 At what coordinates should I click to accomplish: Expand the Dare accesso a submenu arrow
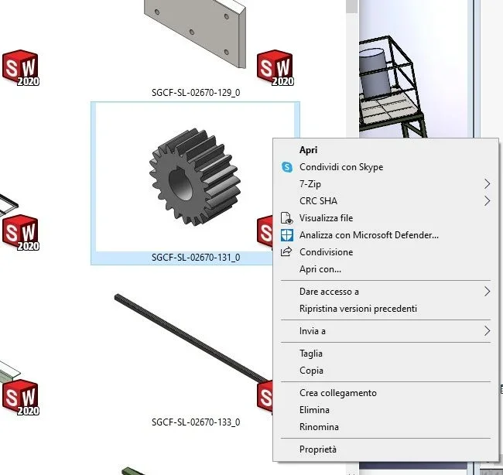coord(487,292)
